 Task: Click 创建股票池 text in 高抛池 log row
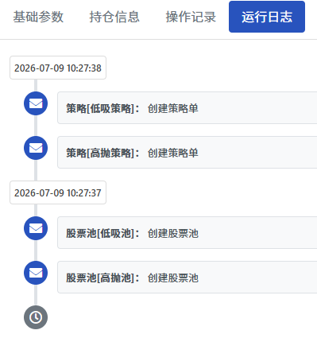173,278
